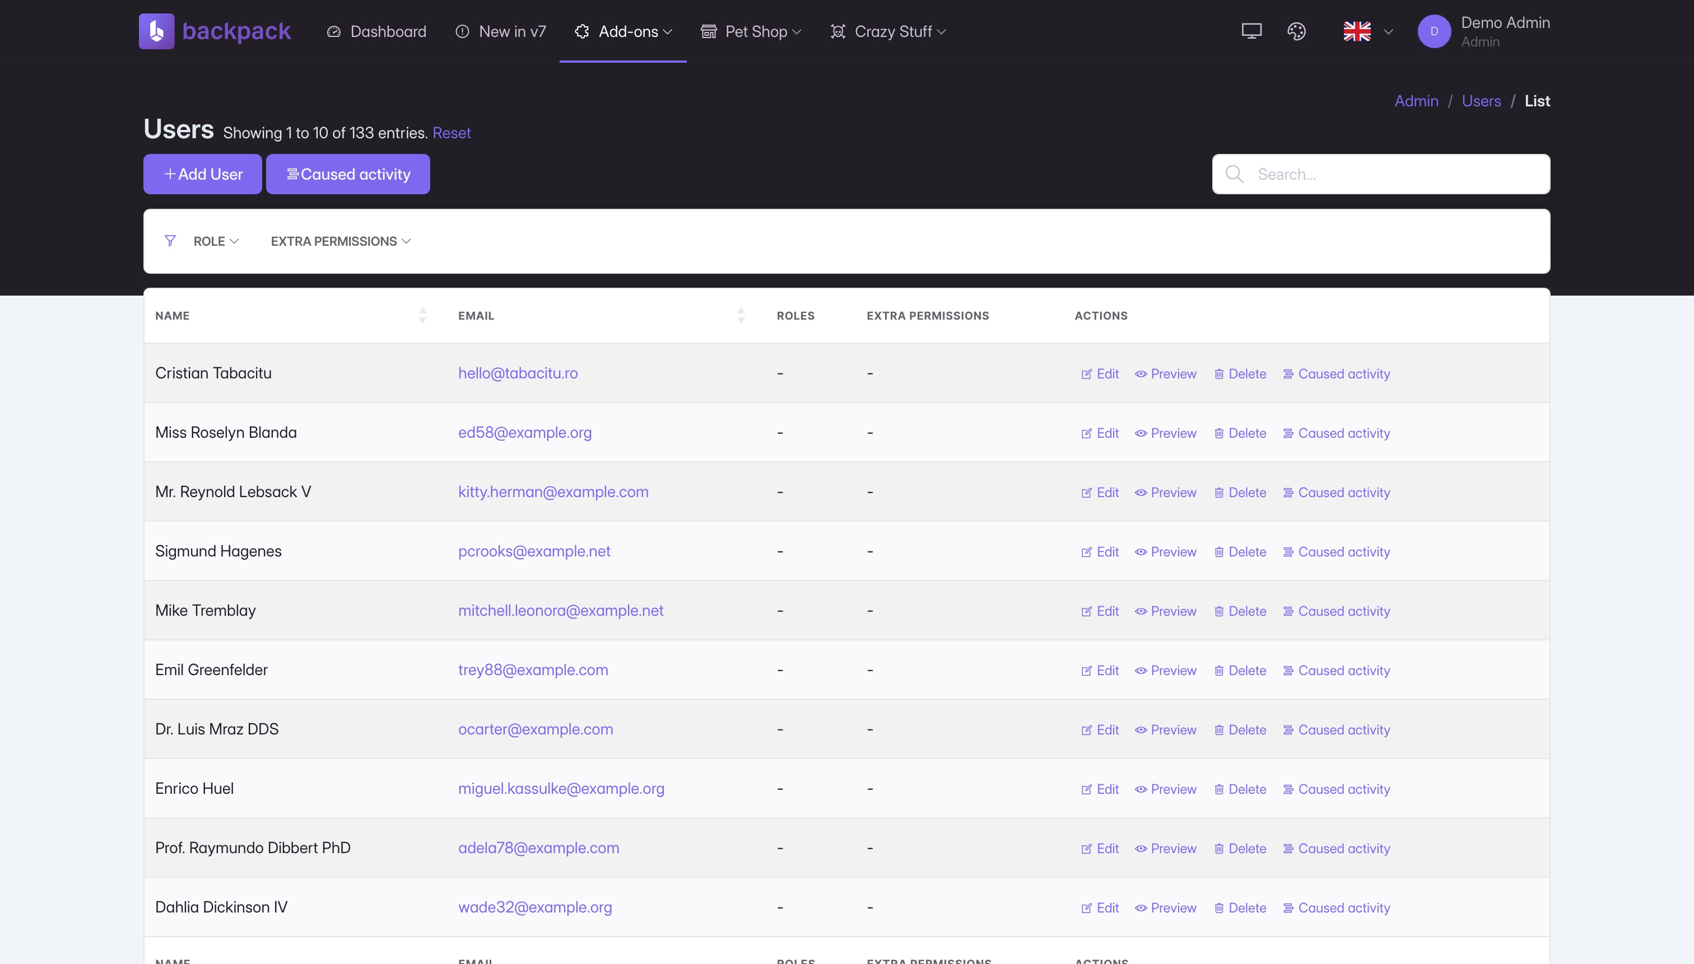Sort table by Name column arrows
The image size is (1694, 964).
[422, 316]
